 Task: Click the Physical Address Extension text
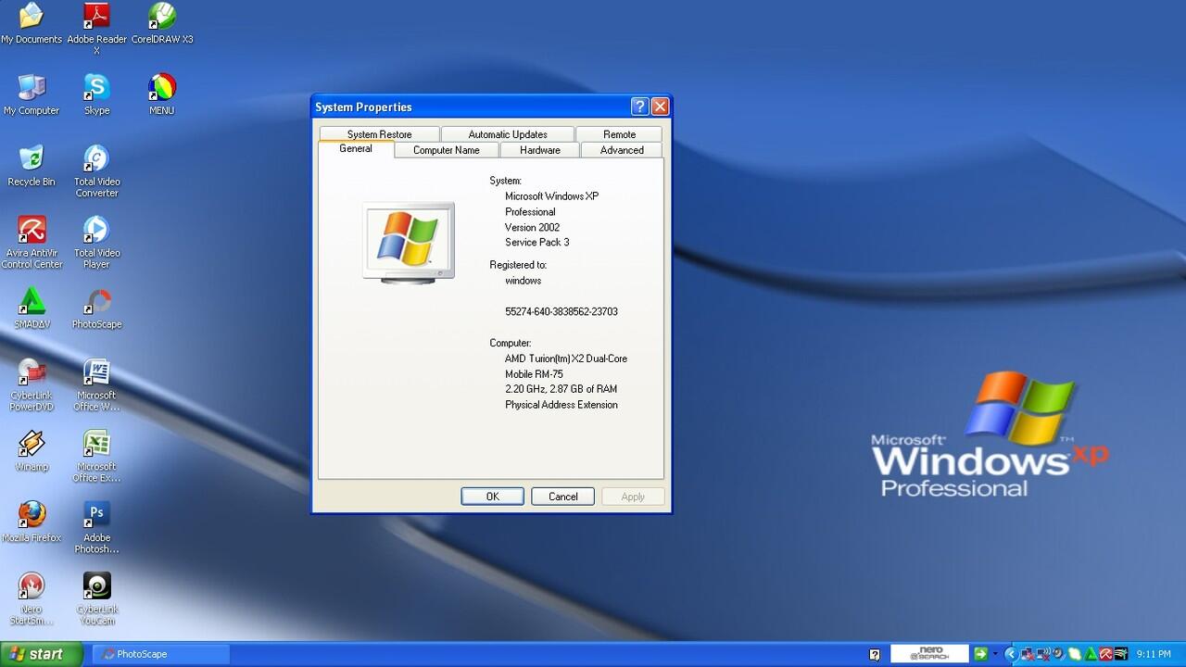tap(561, 405)
